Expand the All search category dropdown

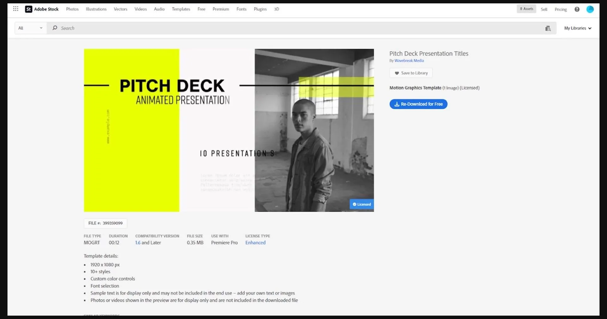point(30,28)
